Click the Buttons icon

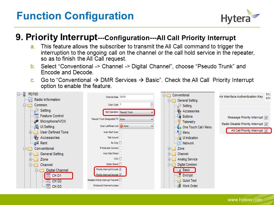point(179,116)
